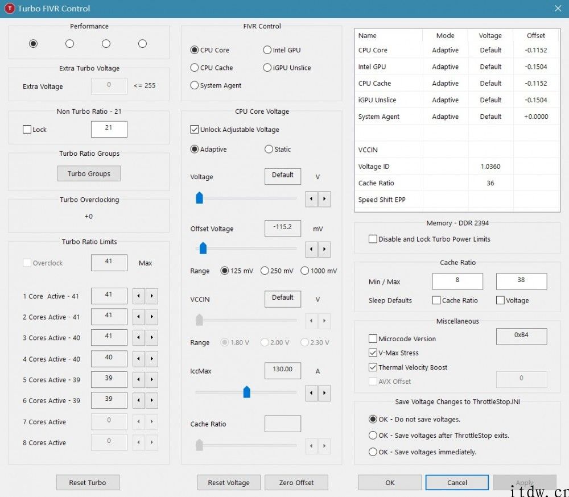Click the Offset Voltage field showing -115.2

point(283,228)
